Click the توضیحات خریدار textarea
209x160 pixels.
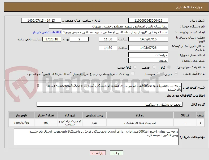coord(96,137)
